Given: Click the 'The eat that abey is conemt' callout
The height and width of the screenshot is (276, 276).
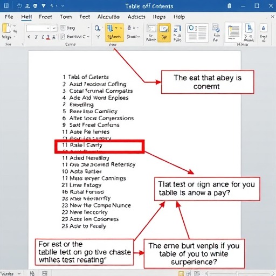Looking at the screenshot, I should point(208,82).
